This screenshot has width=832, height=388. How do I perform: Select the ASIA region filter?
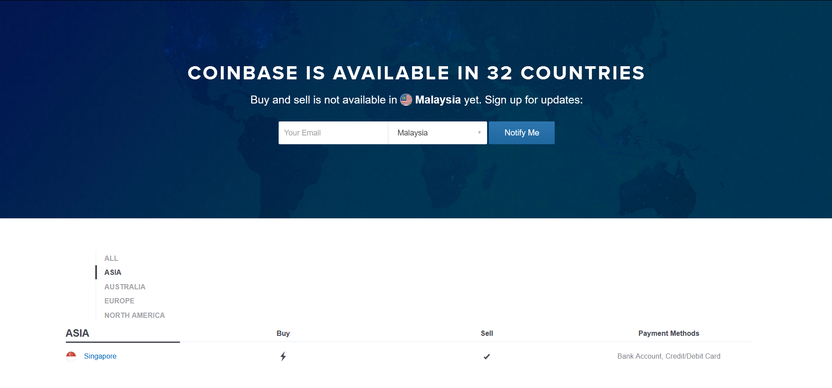(x=113, y=272)
